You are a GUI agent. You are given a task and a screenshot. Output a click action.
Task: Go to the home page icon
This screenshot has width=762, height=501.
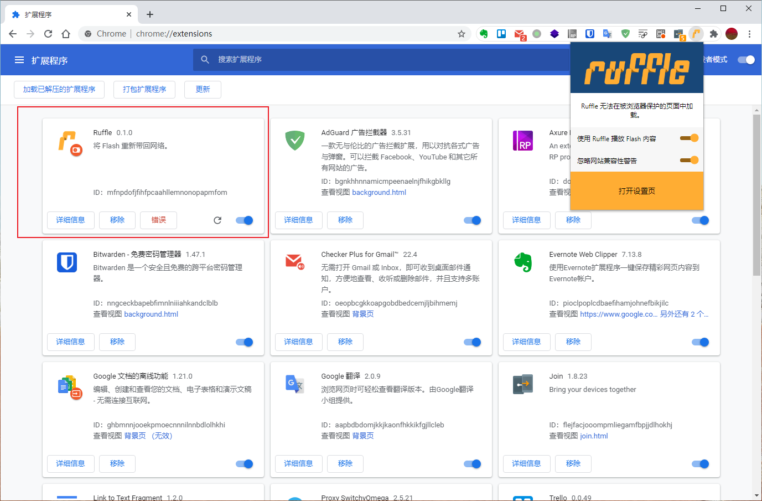click(66, 34)
